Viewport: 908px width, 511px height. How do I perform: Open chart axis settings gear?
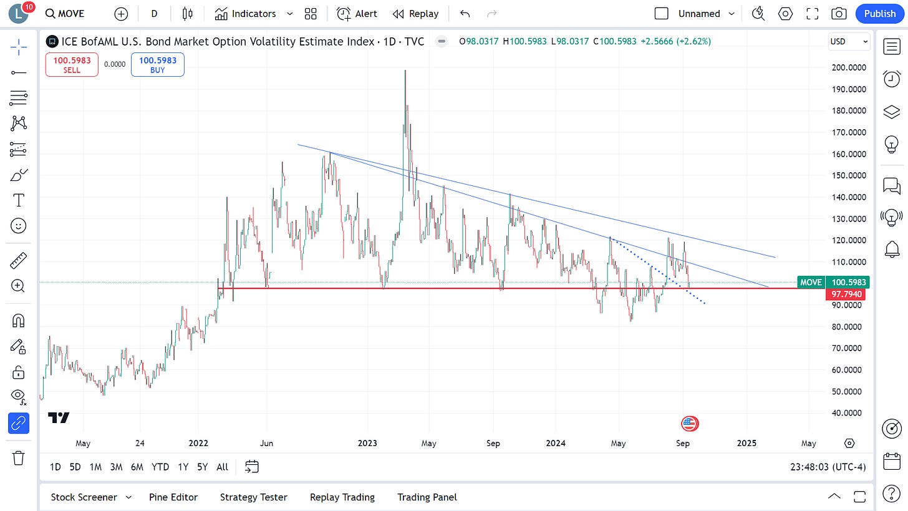(x=849, y=444)
